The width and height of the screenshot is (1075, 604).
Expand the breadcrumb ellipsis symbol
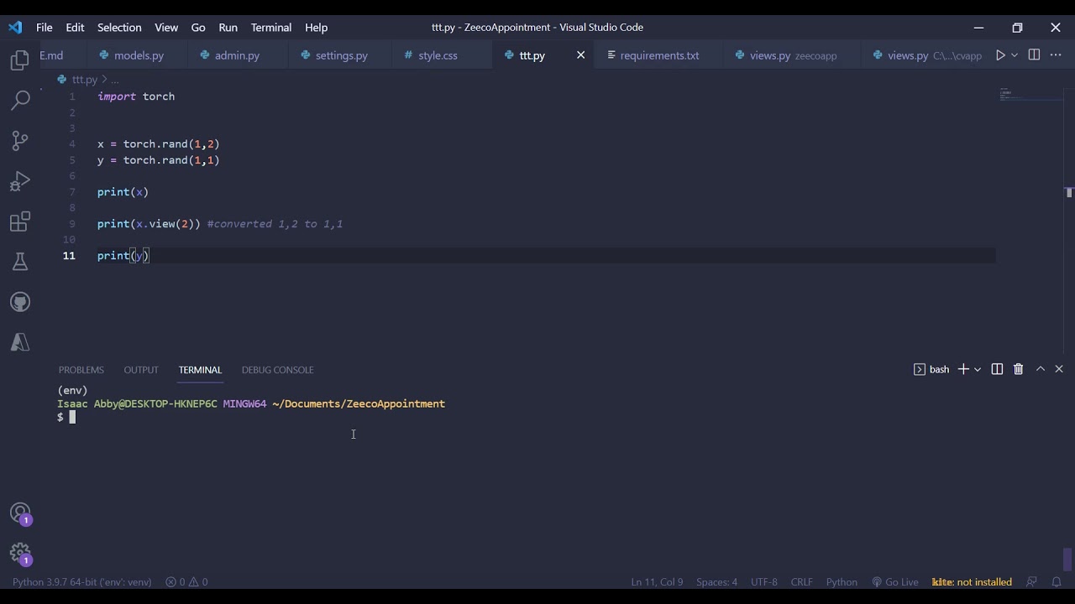point(115,80)
